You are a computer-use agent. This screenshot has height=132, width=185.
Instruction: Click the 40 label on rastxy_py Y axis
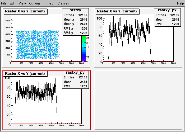coord(8,106)
